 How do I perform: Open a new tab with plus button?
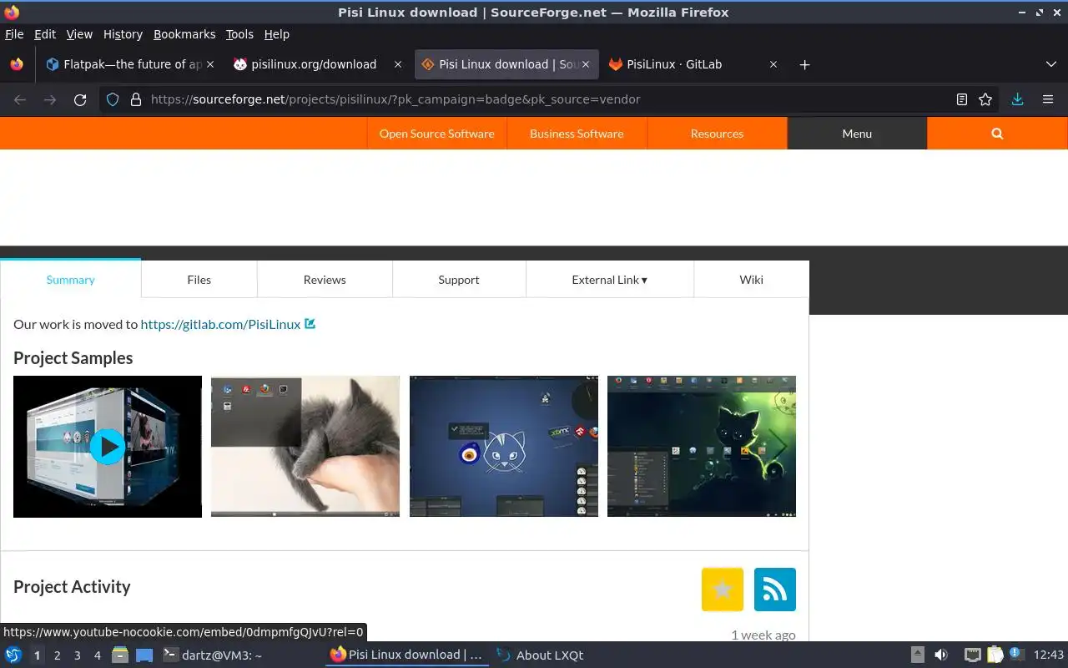click(x=804, y=64)
